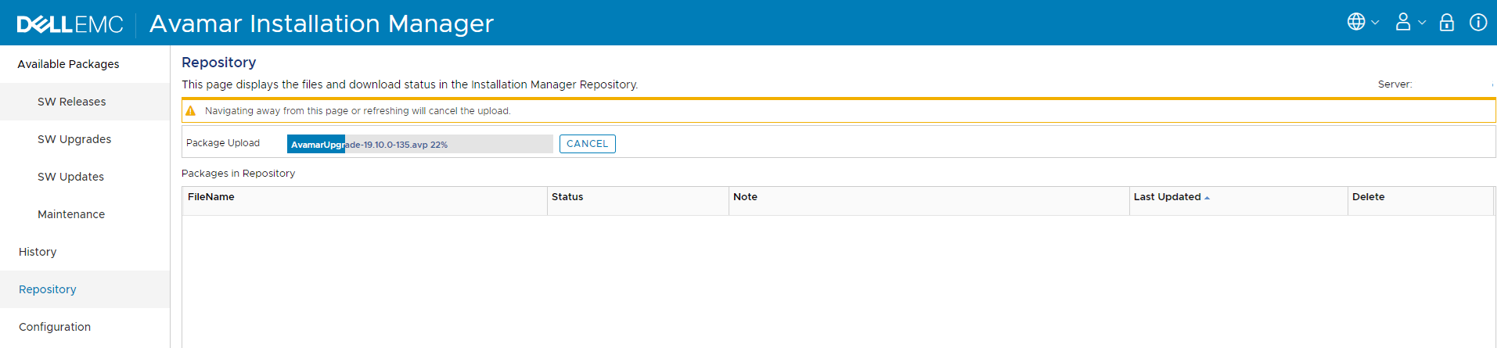The image size is (1497, 348).
Task: Open the Configuration page
Action: click(x=55, y=327)
